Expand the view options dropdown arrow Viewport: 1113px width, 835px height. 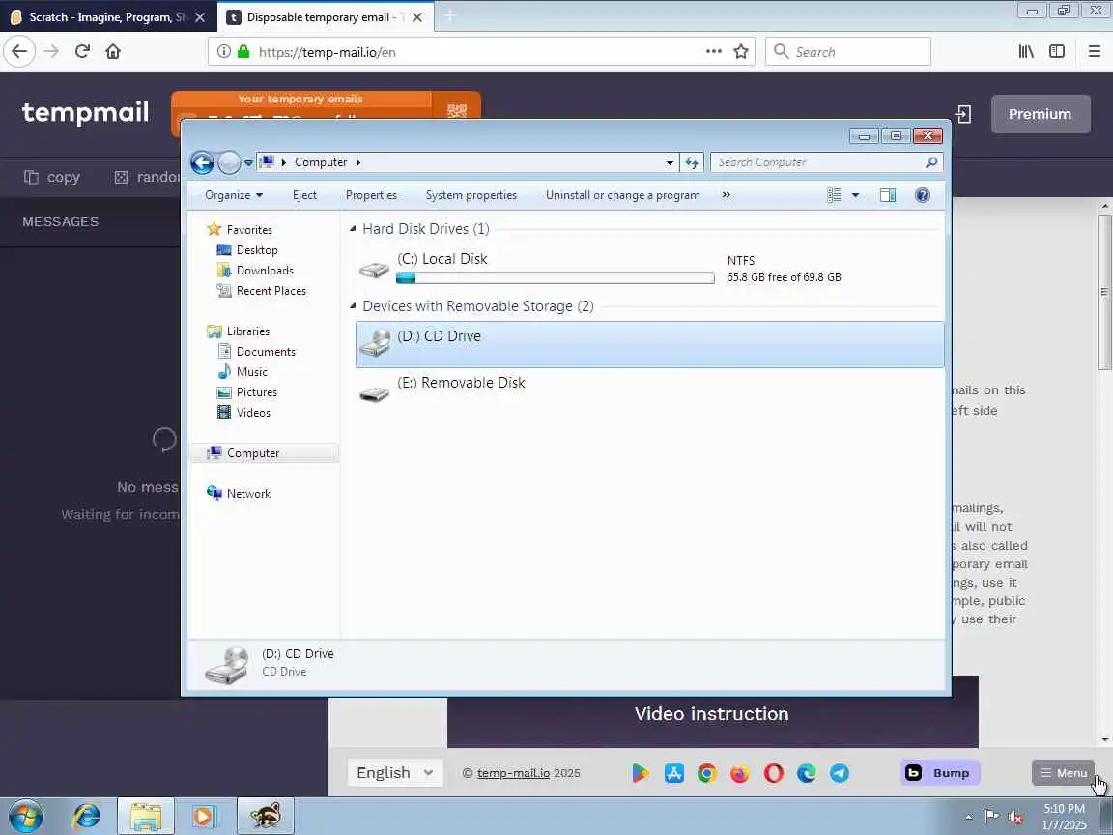pos(855,195)
